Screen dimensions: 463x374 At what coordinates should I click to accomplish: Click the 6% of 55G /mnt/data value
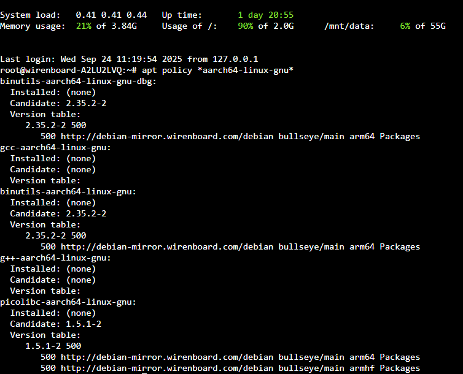(422, 26)
